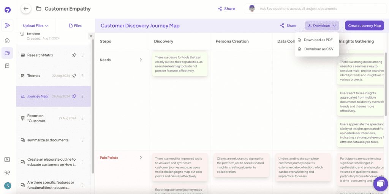Open the bookmark library sidebar icon
The height and width of the screenshot is (194, 389).
(7, 66)
